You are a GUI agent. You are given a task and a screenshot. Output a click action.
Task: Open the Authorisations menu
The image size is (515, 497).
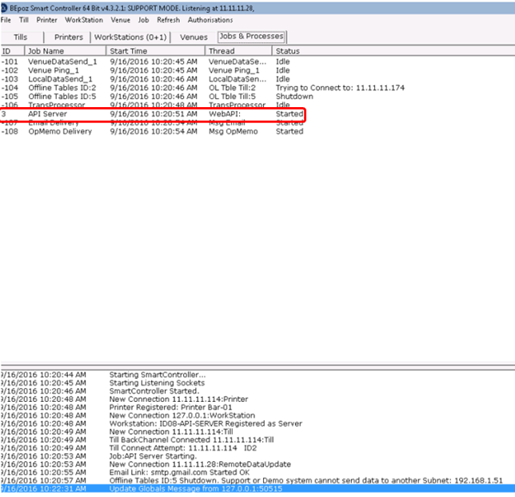coord(210,20)
